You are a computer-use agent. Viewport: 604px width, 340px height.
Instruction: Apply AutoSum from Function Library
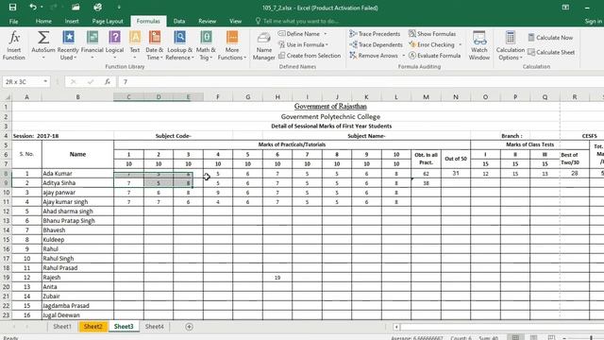[x=43, y=45]
